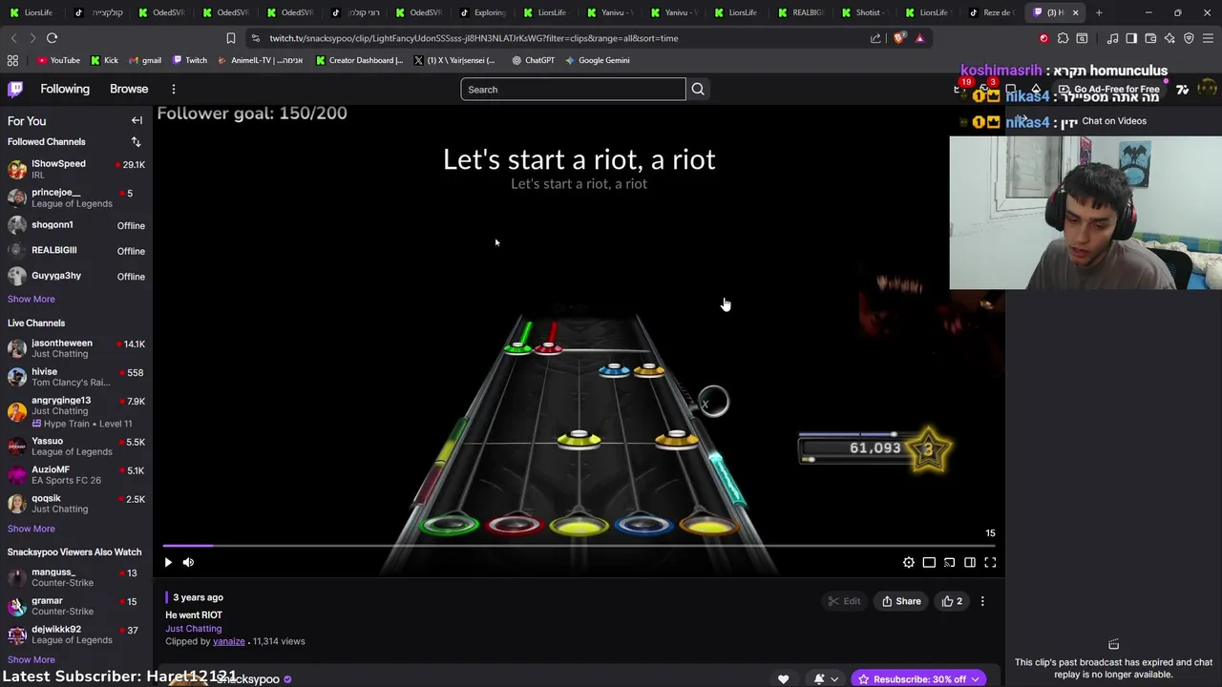Open clipper yanaize profile link
Image resolution: width=1222 pixels, height=687 pixels.
coord(229,641)
